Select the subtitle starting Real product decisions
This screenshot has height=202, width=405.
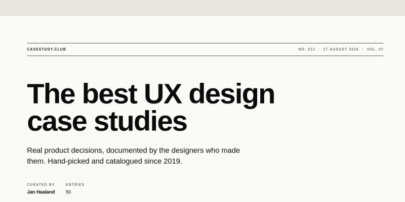point(134,156)
